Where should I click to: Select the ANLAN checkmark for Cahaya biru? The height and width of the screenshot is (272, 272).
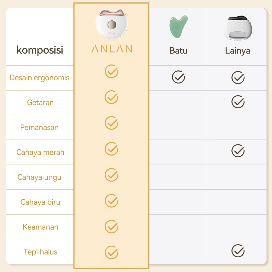112,201
